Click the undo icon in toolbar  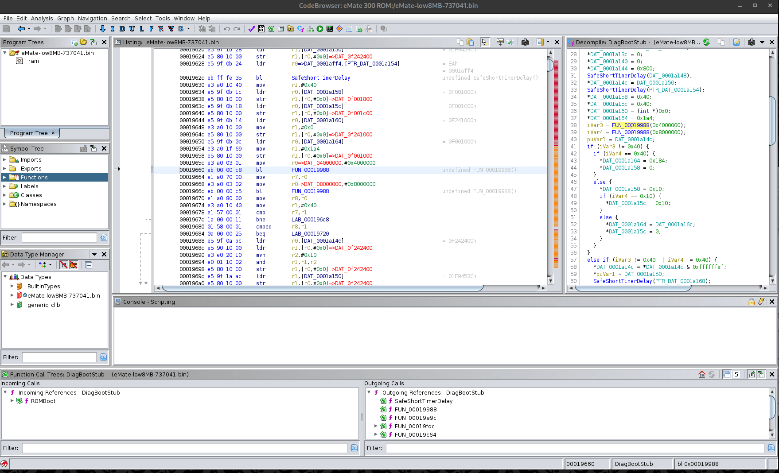pyautogui.click(x=227, y=29)
